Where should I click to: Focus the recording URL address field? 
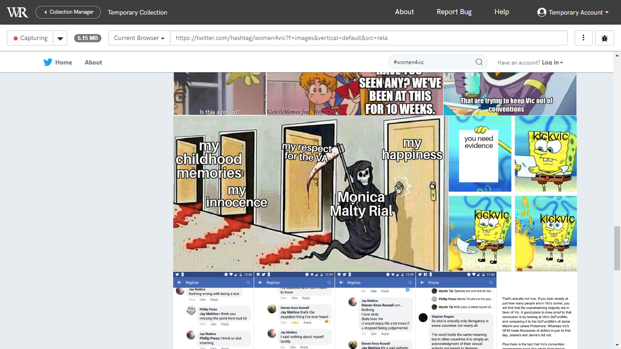tap(369, 38)
